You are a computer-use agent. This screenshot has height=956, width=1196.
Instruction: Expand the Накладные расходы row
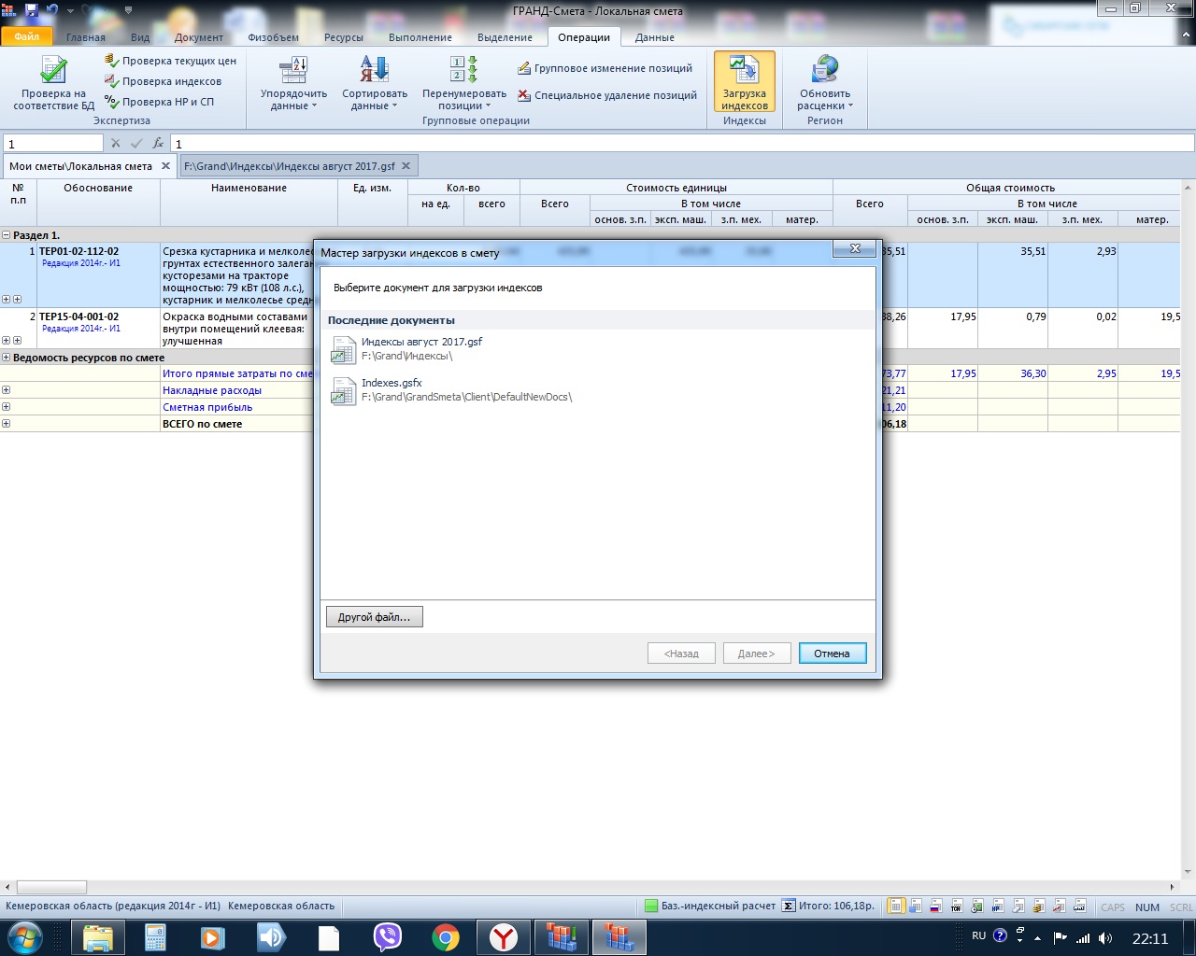point(7,390)
